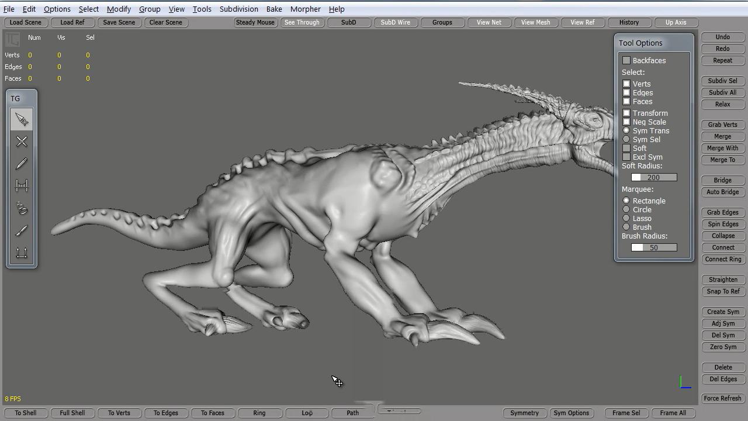
Task: Select the crossed-lines Create tool
Action: [x=22, y=142]
